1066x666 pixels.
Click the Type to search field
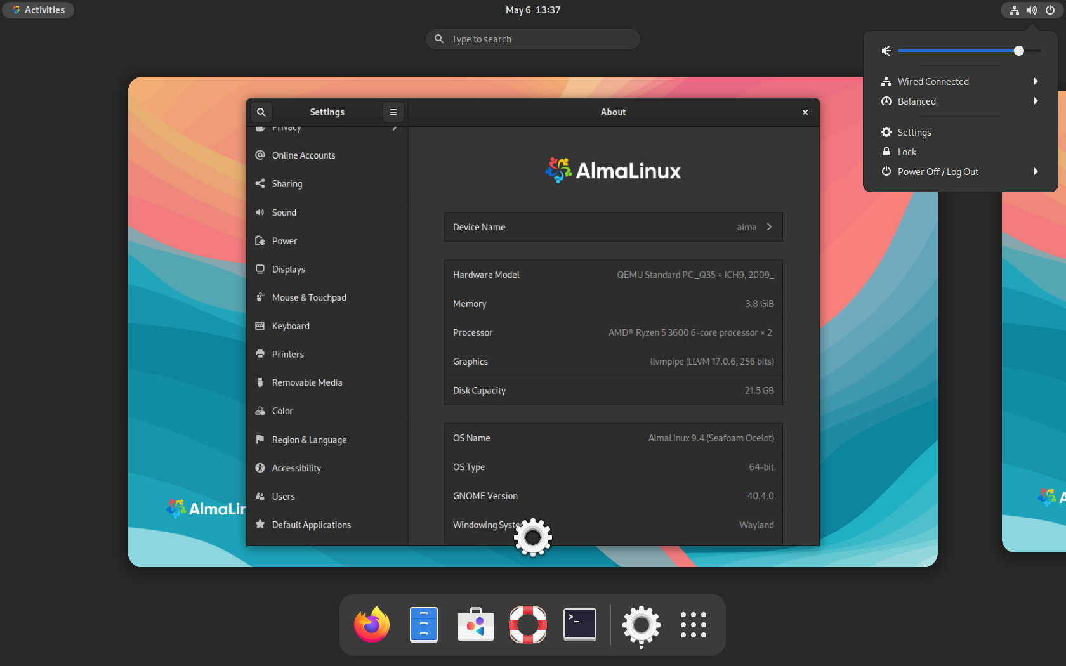coord(533,39)
